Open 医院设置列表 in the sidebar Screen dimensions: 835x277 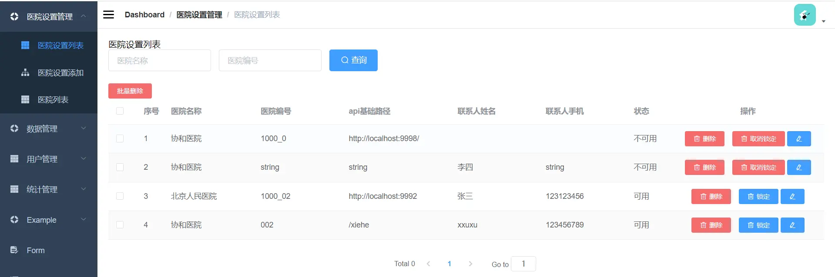pos(49,45)
